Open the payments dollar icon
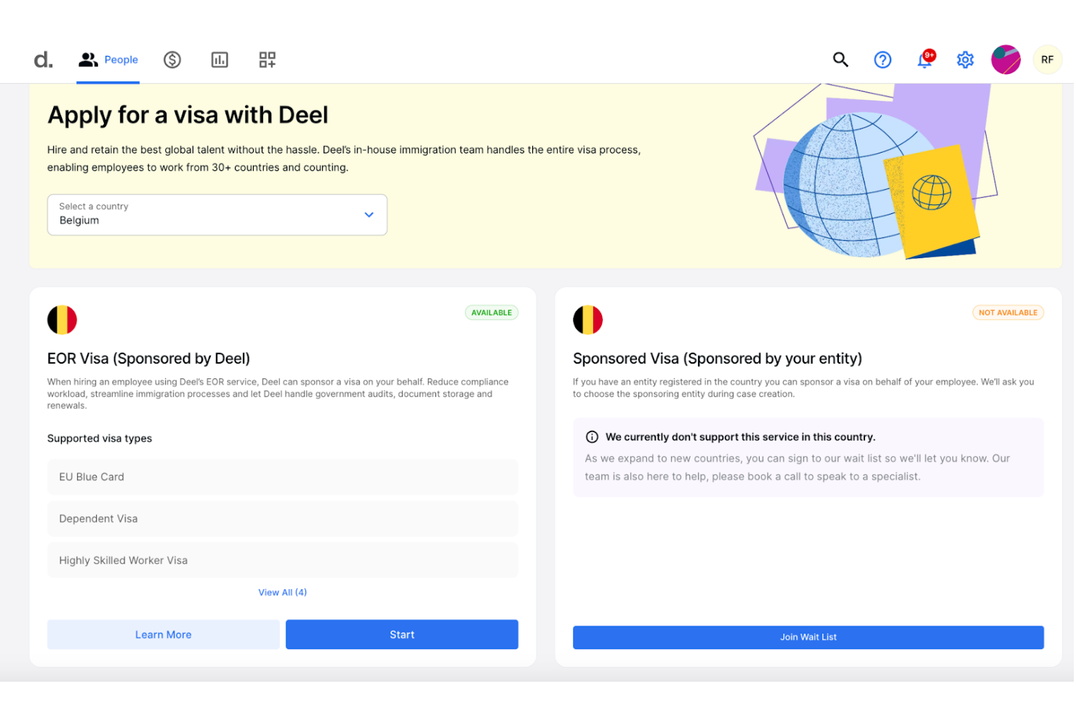Screen dimensions: 1076x718 pyautogui.click(x=172, y=60)
